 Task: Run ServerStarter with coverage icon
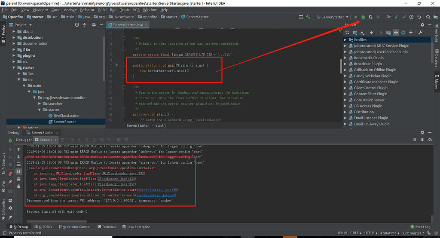tap(371, 17)
